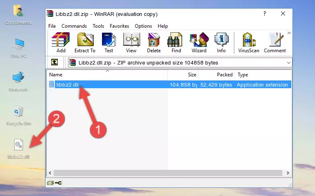
Task: Click the question mark help button
Action: click(x=265, y=13)
